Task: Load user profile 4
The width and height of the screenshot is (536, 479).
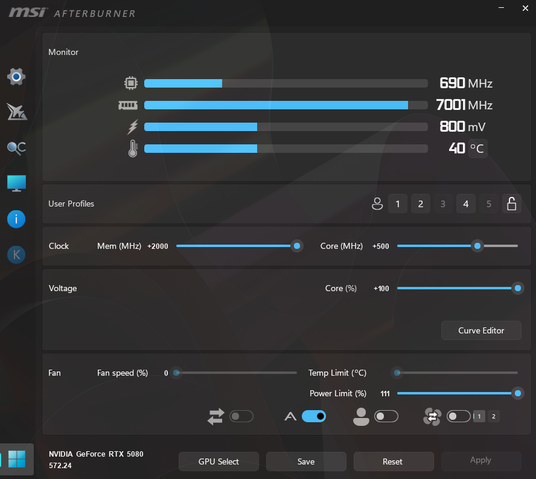Action: point(466,204)
